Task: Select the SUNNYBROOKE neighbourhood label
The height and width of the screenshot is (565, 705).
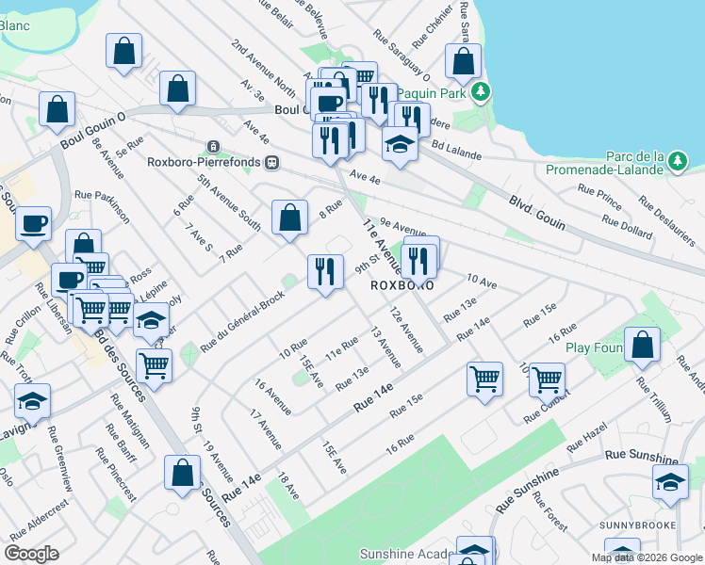Action: [637, 525]
